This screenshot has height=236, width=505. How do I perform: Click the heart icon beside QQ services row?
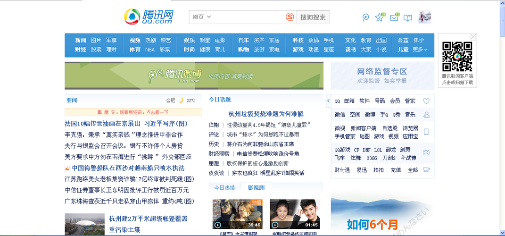tap(426, 101)
